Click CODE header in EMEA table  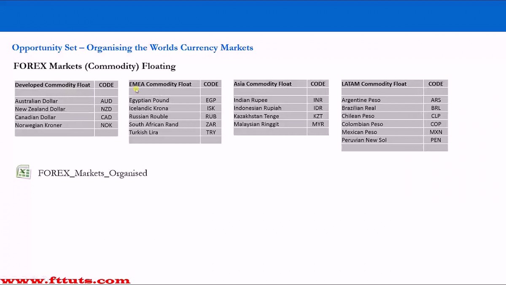point(211,84)
